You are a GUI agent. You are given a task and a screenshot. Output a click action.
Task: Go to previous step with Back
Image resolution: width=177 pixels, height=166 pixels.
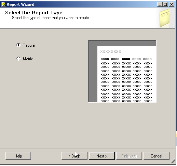point(74,156)
